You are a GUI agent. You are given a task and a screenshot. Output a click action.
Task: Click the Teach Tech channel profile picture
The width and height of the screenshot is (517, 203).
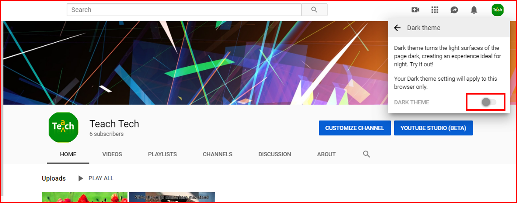coord(63,127)
